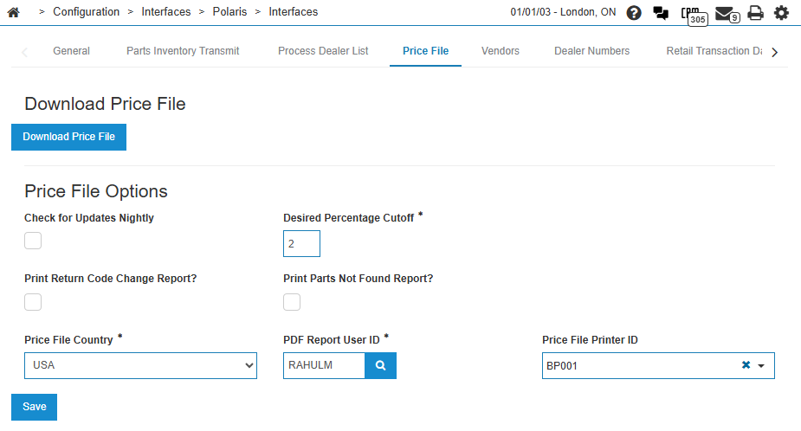
Task: Open the notifications icon showing 305
Action: (x=691, y=13)
